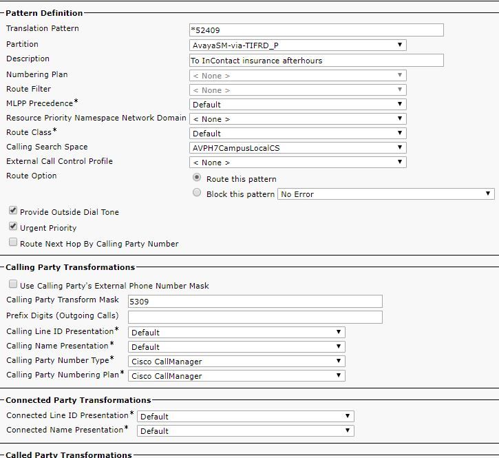This screenshot has width=499, height=458.
Task: Open the MLPP Precedence dropdown
Action: click(x=297, y=104)
